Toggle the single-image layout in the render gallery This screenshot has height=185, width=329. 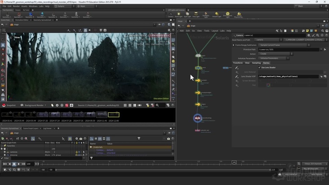125,105
